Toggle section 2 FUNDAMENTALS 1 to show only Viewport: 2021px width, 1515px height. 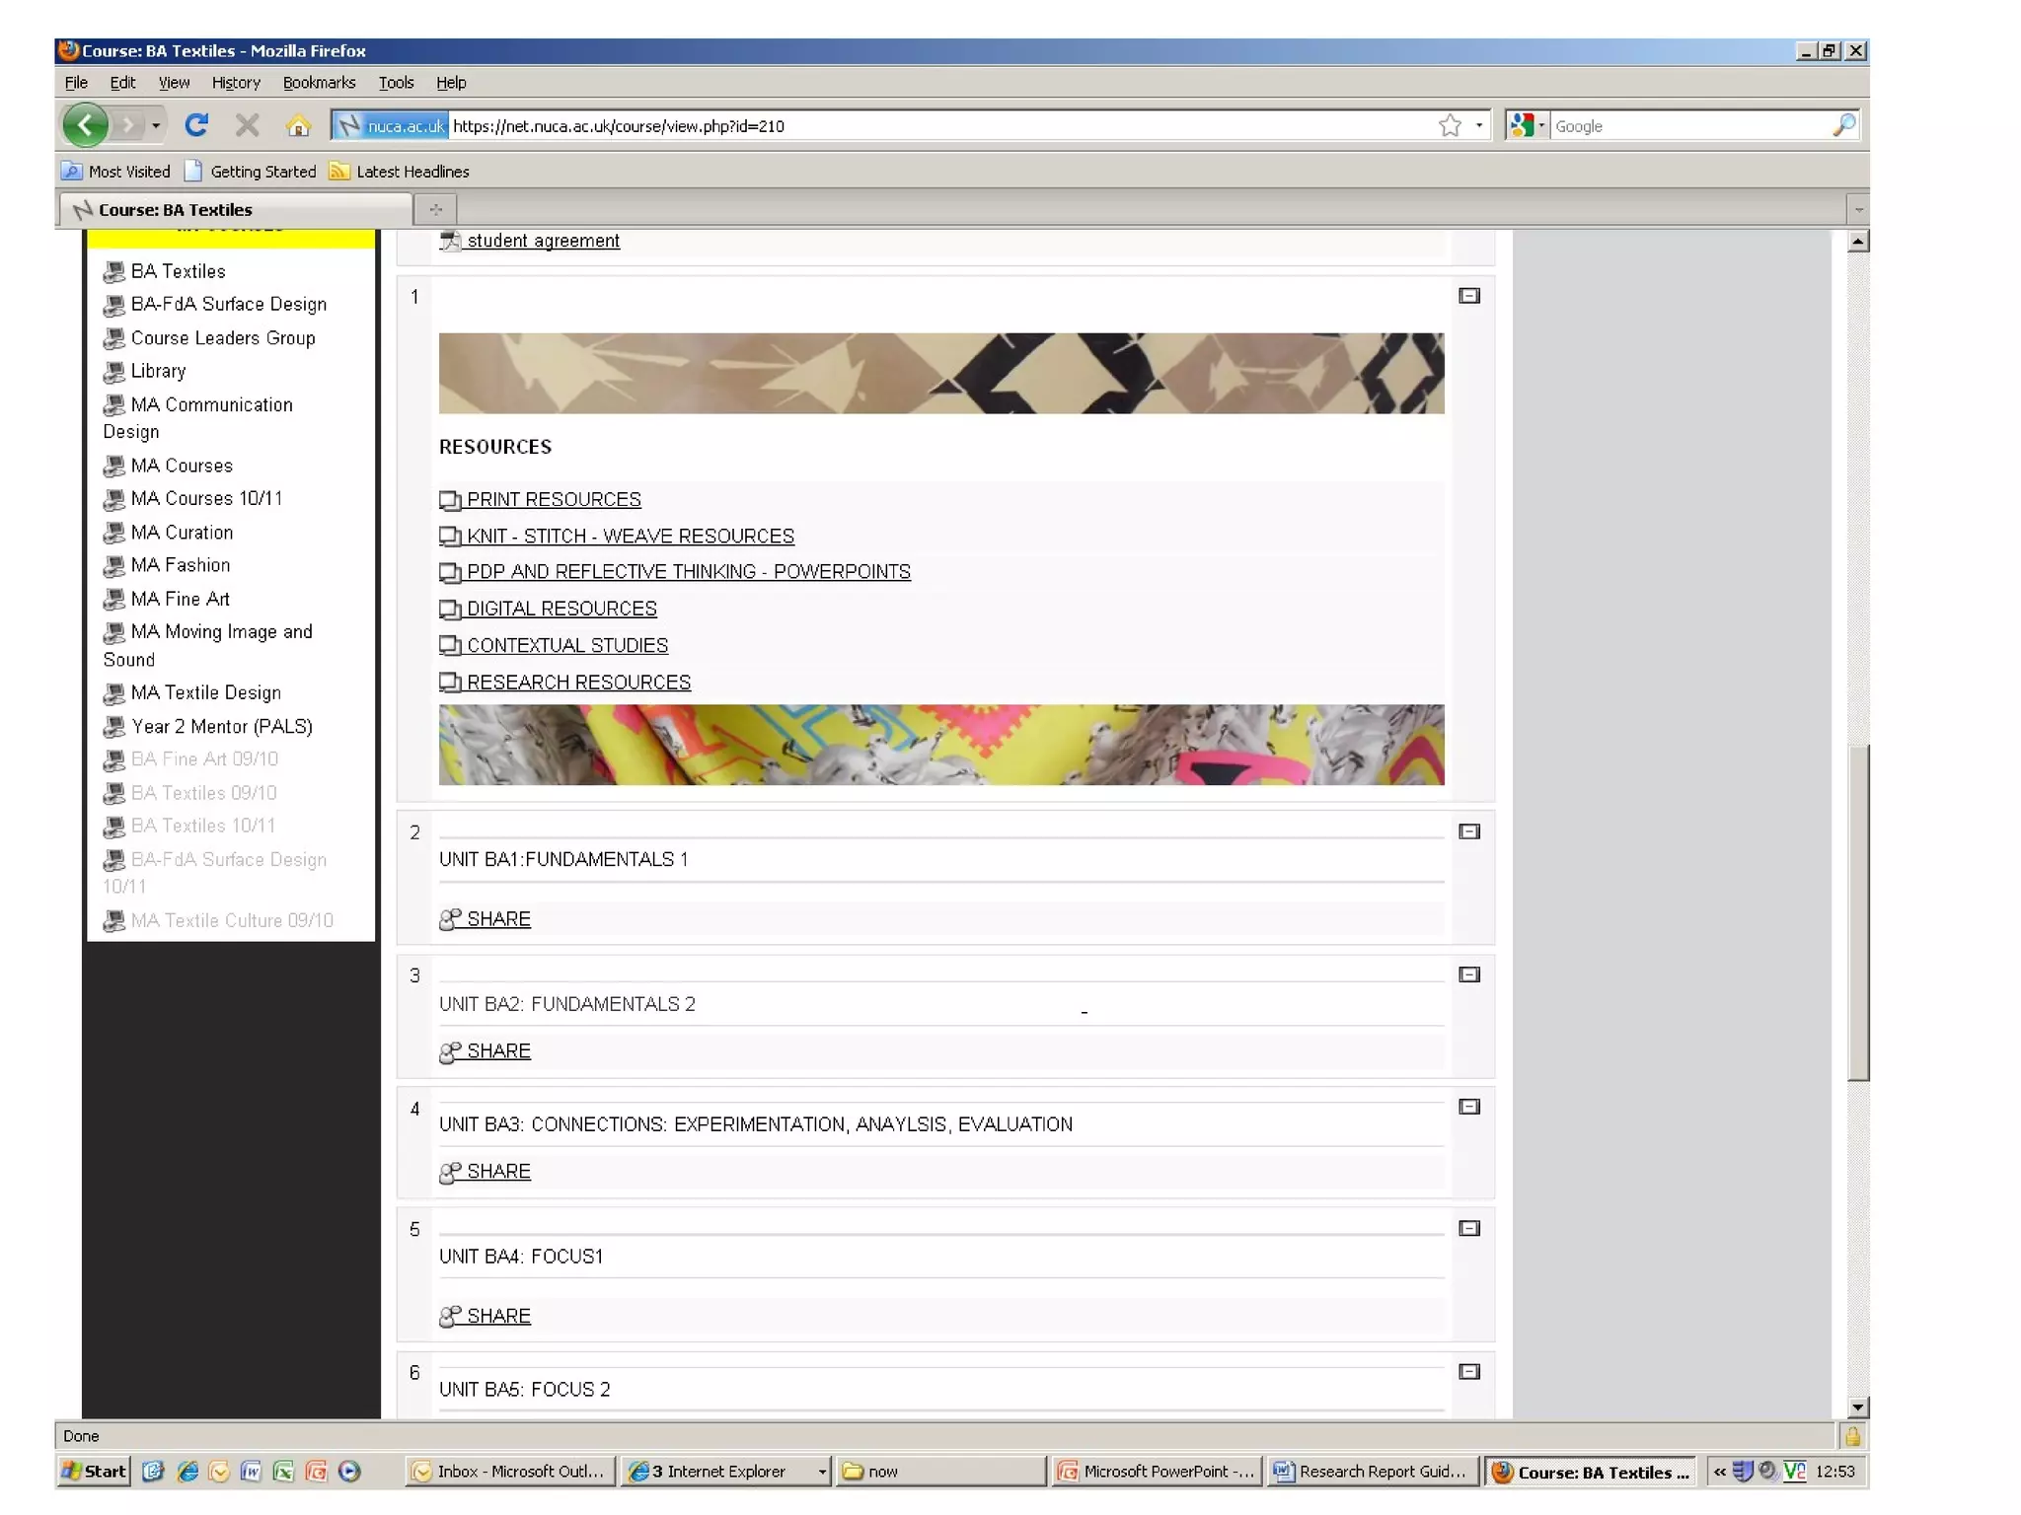click(1469, 831)
